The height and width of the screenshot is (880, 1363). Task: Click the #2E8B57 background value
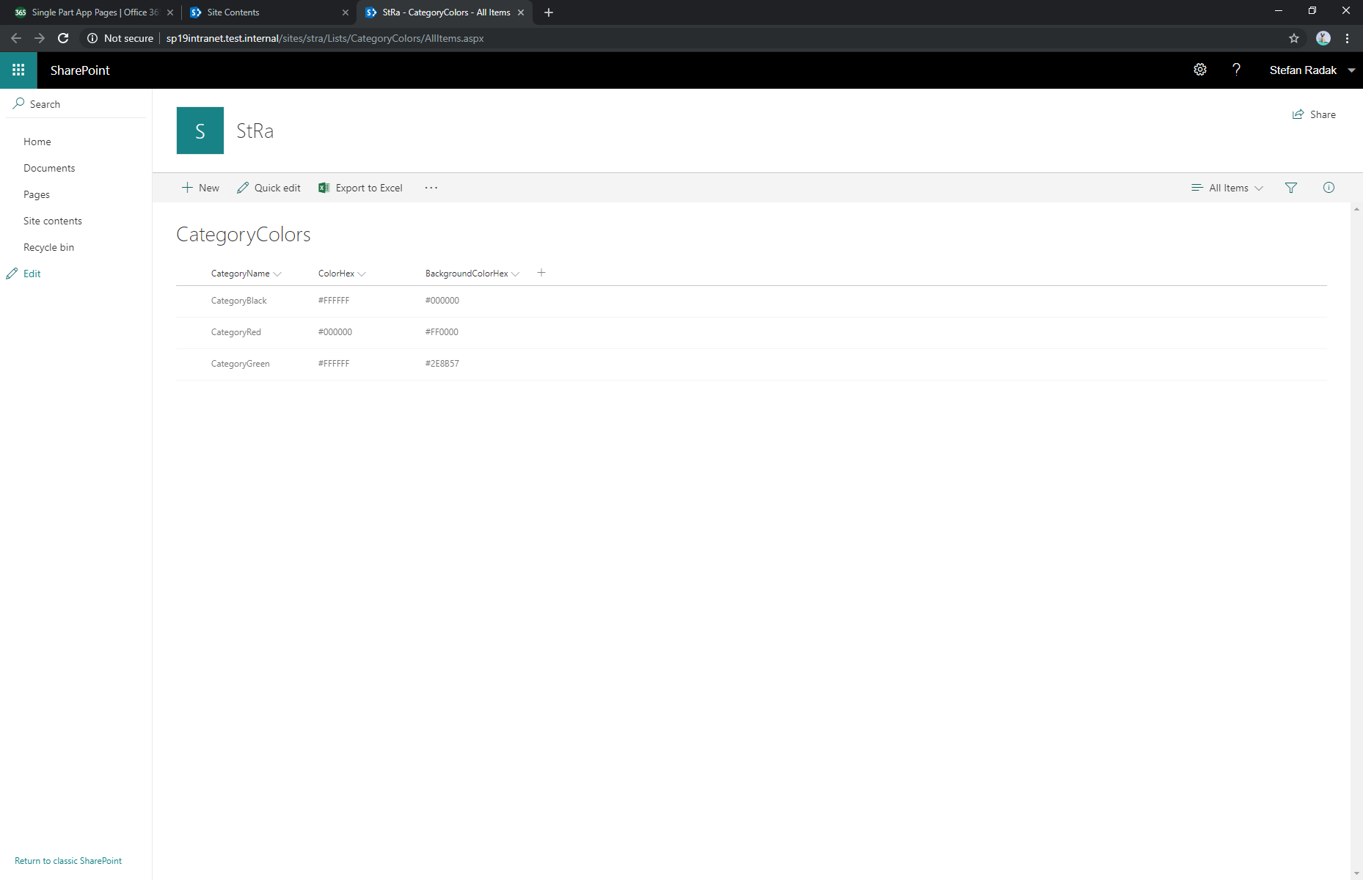442,364
